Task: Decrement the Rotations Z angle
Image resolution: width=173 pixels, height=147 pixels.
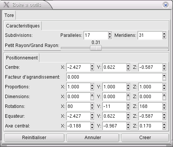Action: [x=164, y=108]
